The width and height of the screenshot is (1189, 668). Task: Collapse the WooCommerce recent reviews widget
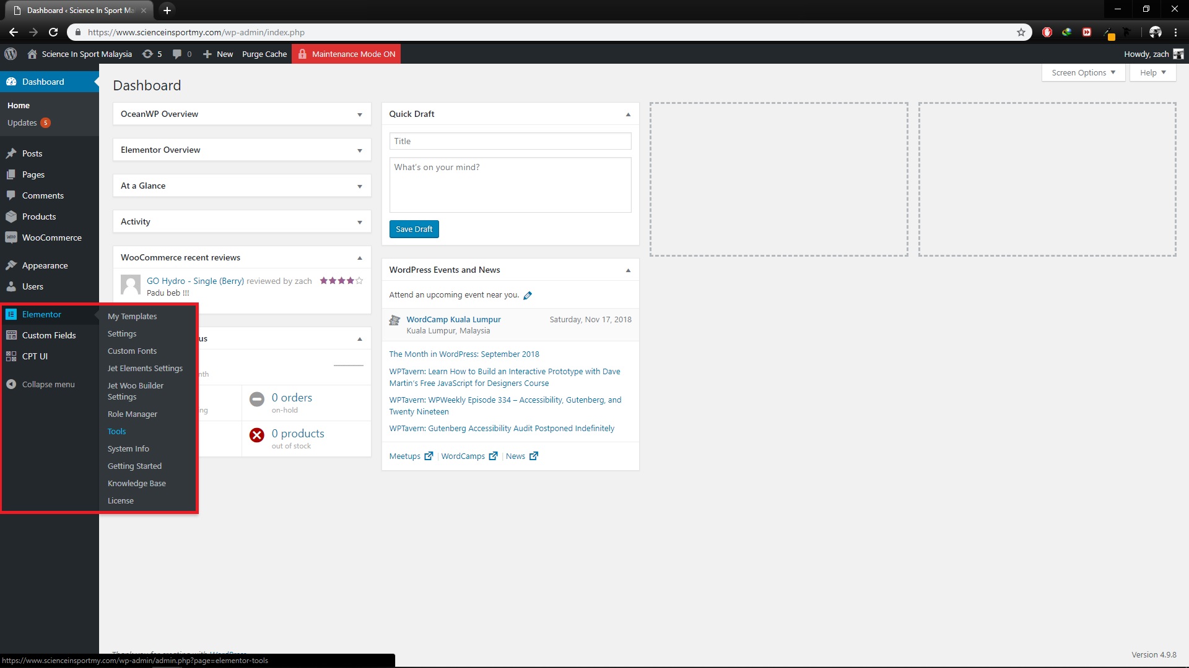[360, 258]
